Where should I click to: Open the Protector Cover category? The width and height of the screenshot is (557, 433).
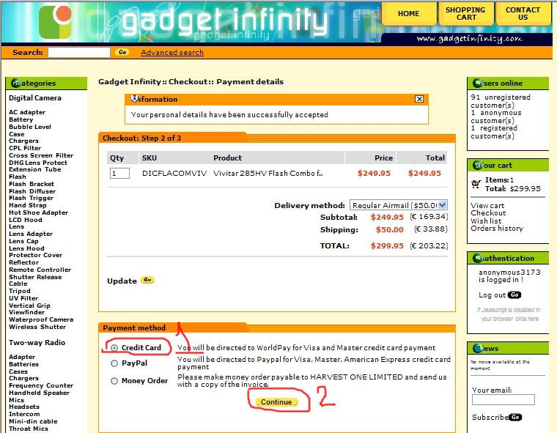coord(35,255)
